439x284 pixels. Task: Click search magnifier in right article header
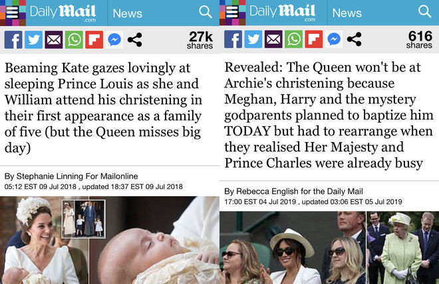(x=425, y=12)
